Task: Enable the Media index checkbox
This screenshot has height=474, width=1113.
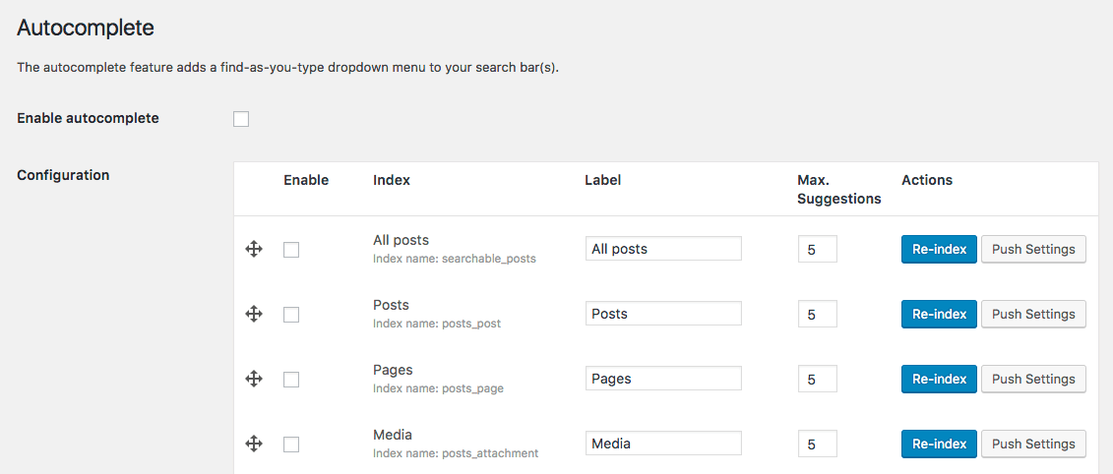Action: tap(291, 444)
